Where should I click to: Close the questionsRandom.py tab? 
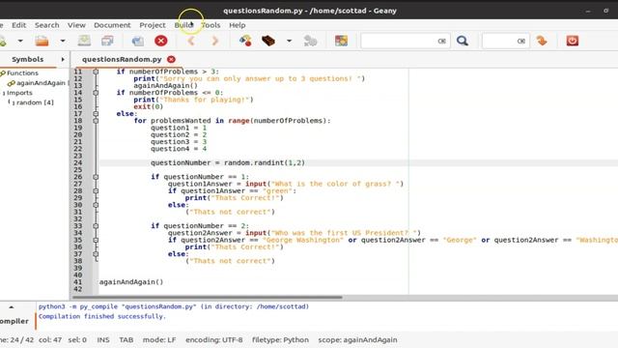[171, 59]
